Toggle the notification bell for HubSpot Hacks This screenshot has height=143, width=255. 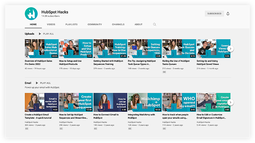point(228,14)
